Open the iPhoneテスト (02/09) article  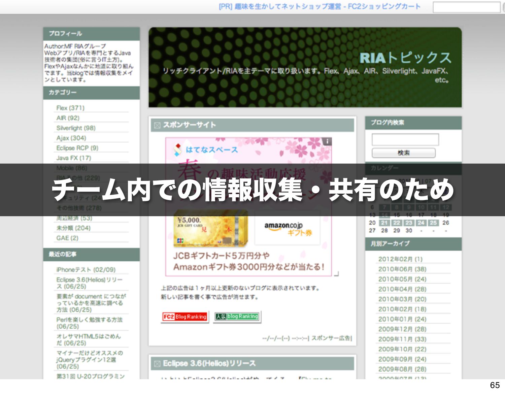pyautogui.click(x=86, y=270)
